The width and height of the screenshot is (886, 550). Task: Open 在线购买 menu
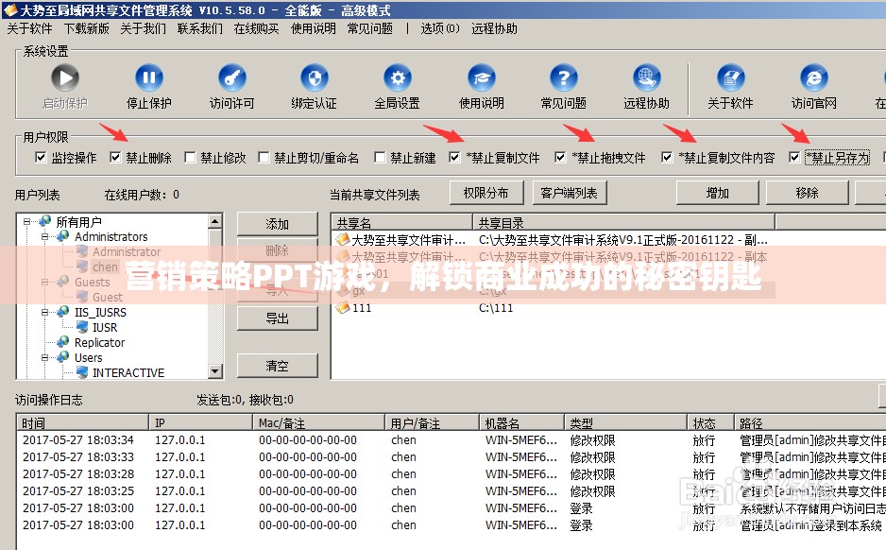coord(257,28)
